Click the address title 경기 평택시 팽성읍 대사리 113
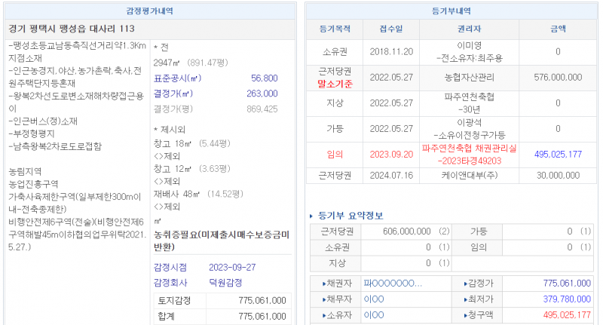 point(71,29)
